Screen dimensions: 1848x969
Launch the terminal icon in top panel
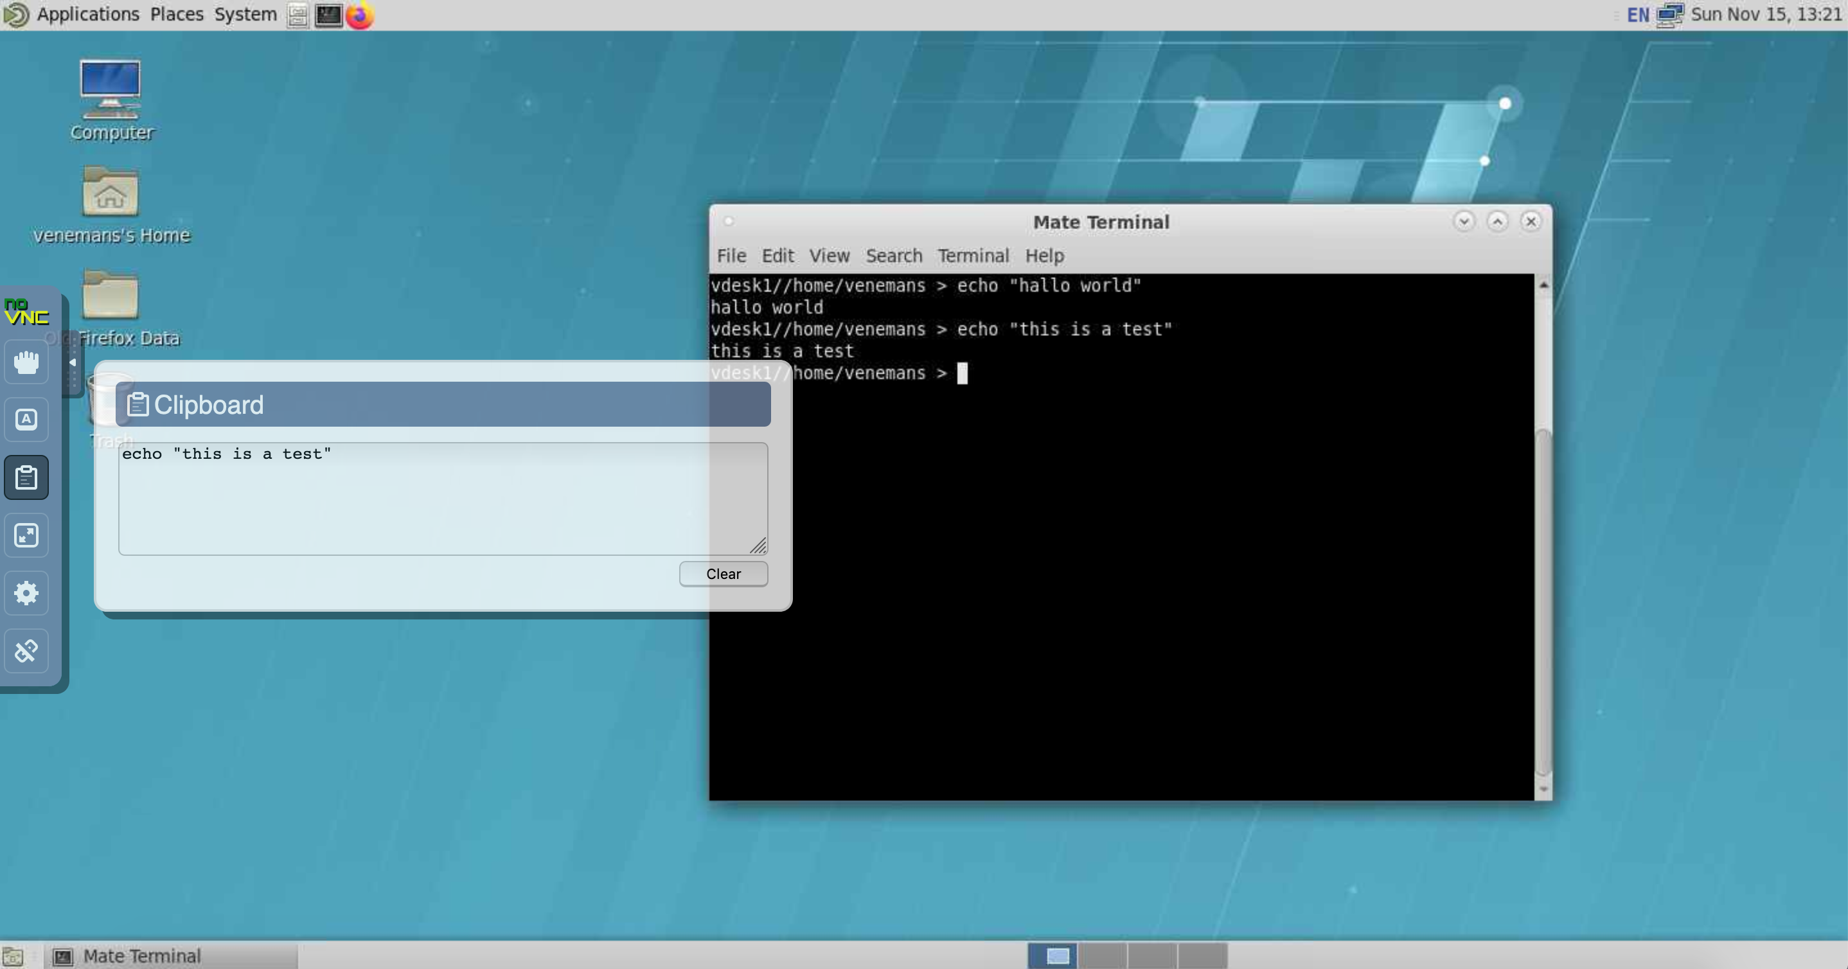pos(328,15)
